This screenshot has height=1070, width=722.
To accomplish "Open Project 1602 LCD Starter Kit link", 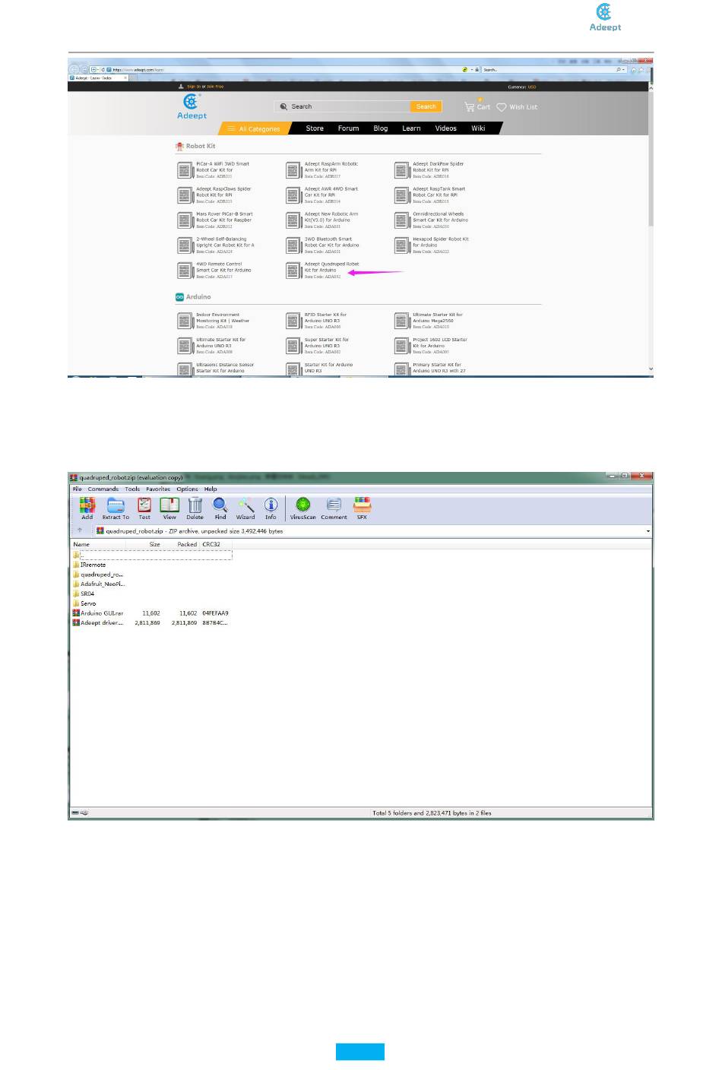I will [x=440, y=342].
